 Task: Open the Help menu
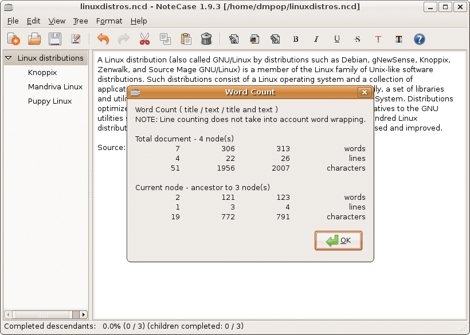[139, 21]
